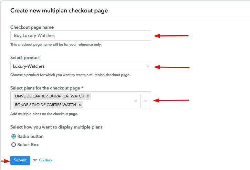The width and height of the screenshot is (250, 170).
Task: Remove the RONDE SOLO DE CARTIER WATCH tag
Action: [x=80, y=105]
